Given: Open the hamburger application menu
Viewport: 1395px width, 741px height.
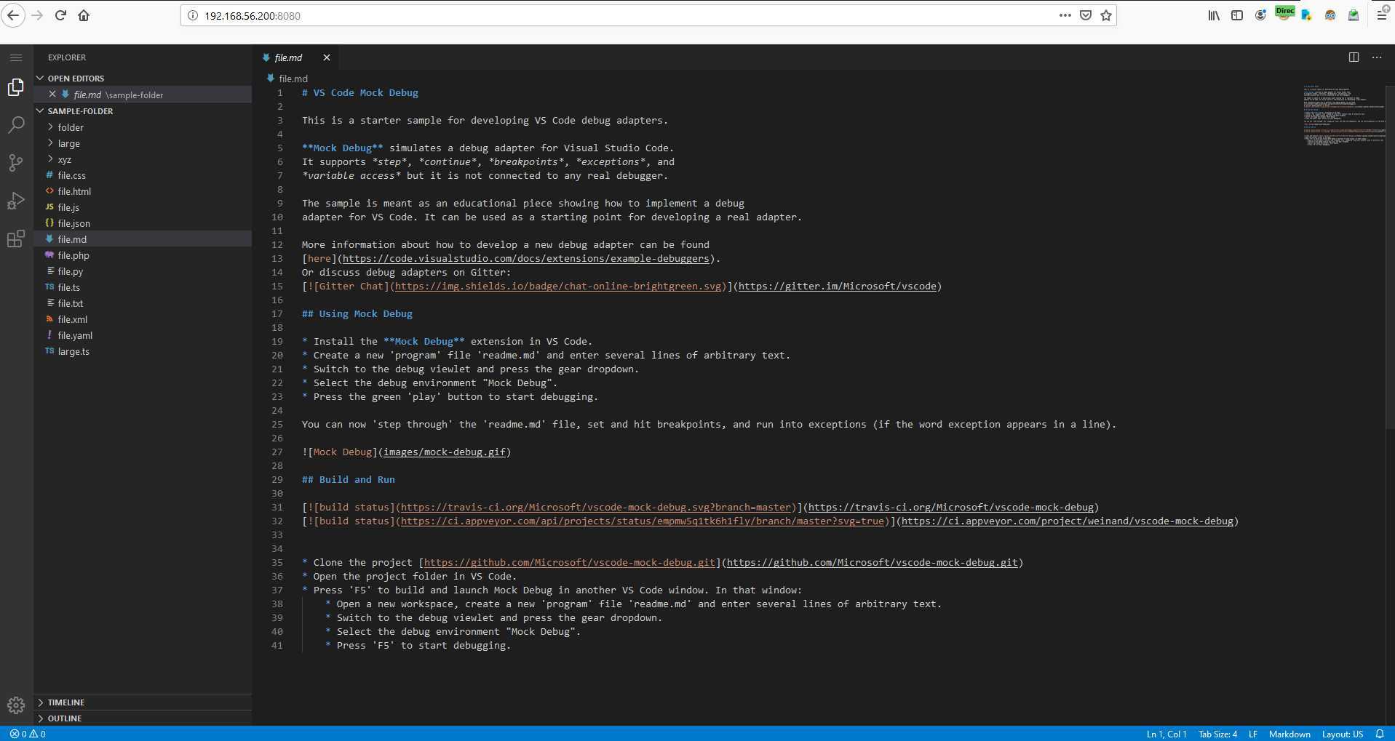Looking at the screenshot, I should (x=16, y=57).
